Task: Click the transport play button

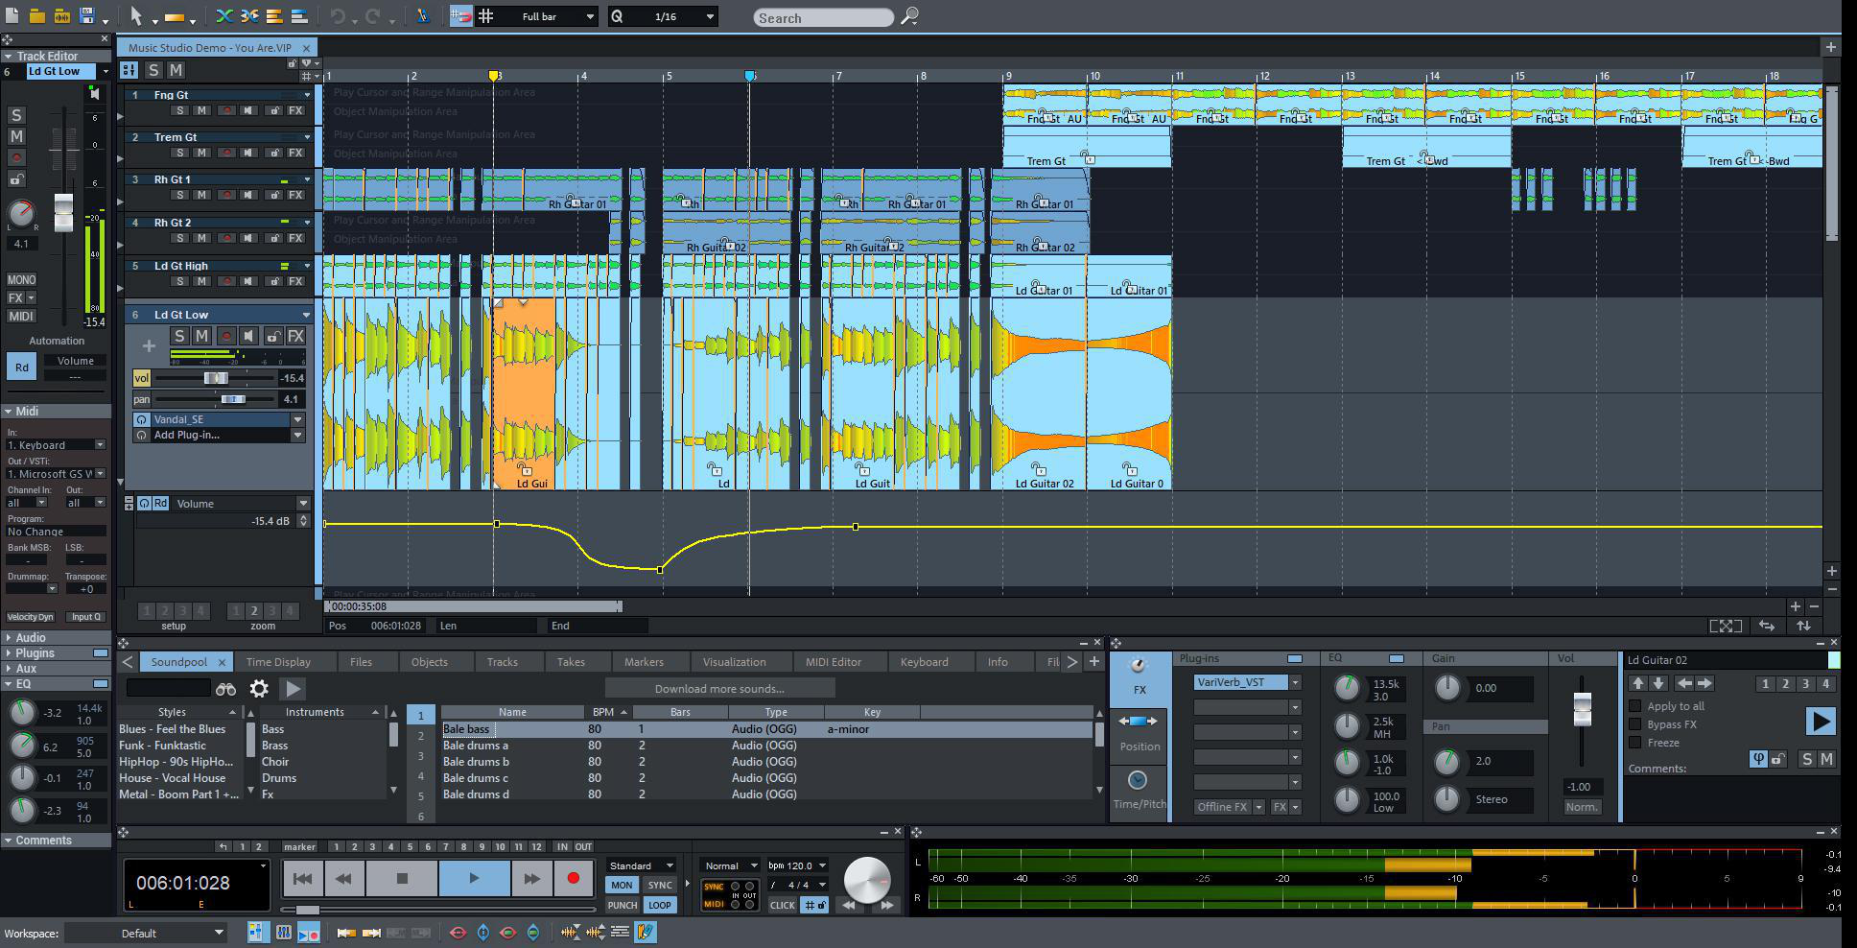Action: [x=474, y=878]
